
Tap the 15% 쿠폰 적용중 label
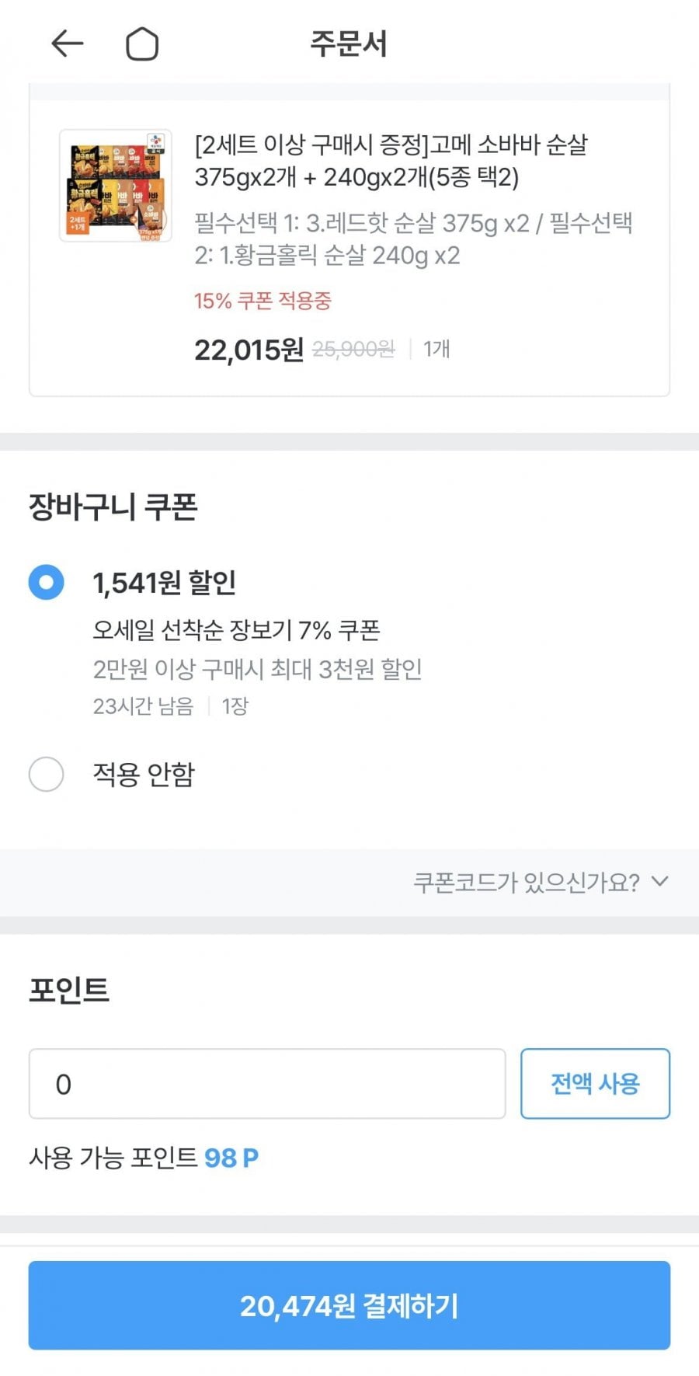263,301
